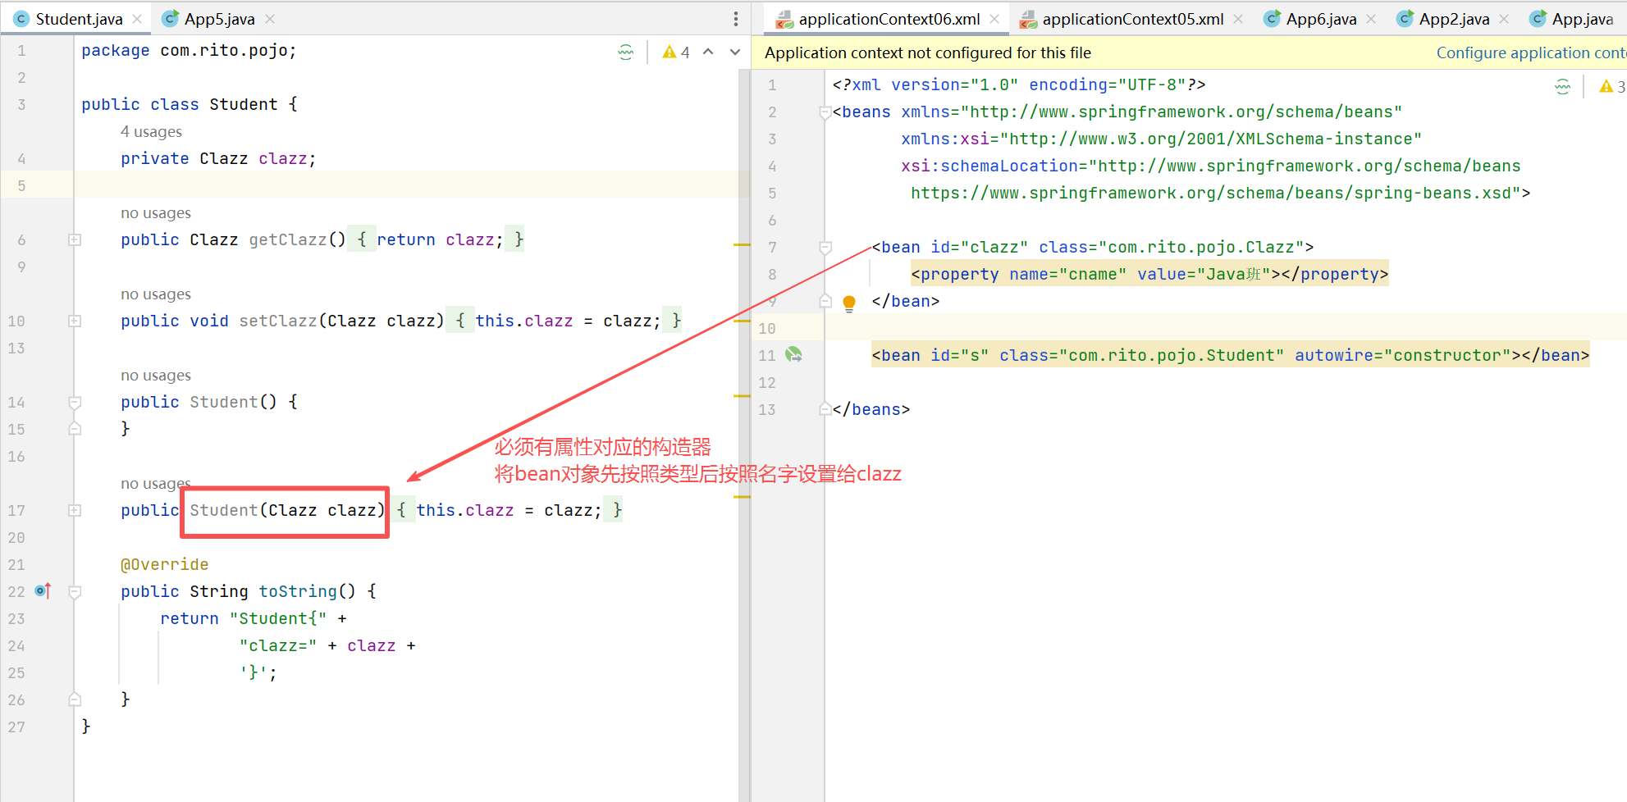1627x802 pixels.
Task: Click the @Override annotation
Action: [x=164, y=564]
